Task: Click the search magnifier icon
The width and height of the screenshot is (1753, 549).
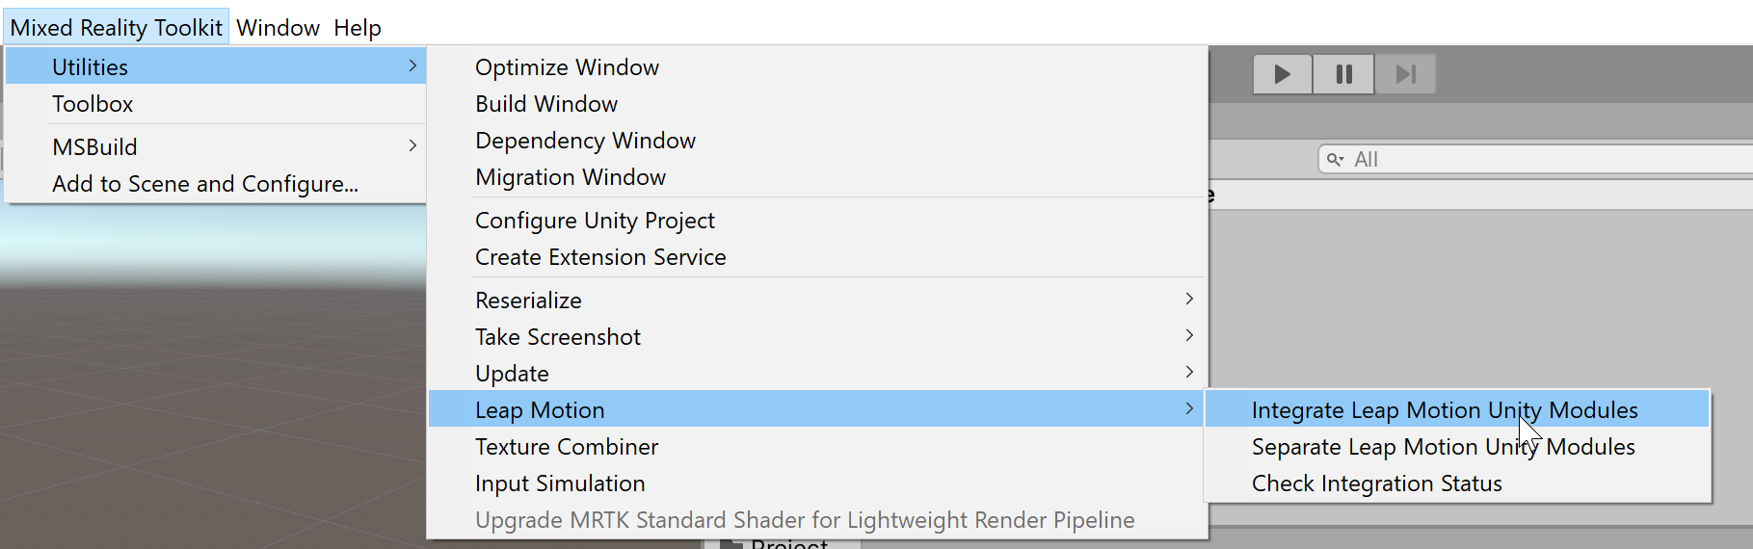Action: tap(1335, 159)
